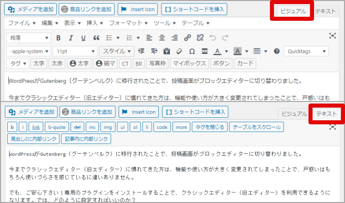Open the -apple-system font family dropdown
This screenshot has width=345, height=203.
pos(29,51)
